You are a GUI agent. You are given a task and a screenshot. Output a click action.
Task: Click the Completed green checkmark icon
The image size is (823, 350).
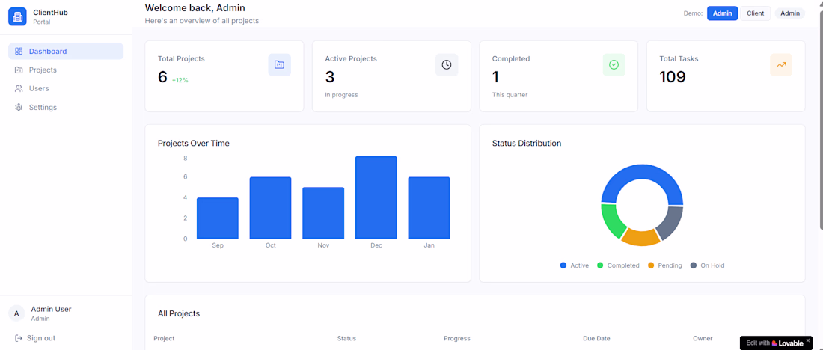pyautogui.click(x=614, y=64)
